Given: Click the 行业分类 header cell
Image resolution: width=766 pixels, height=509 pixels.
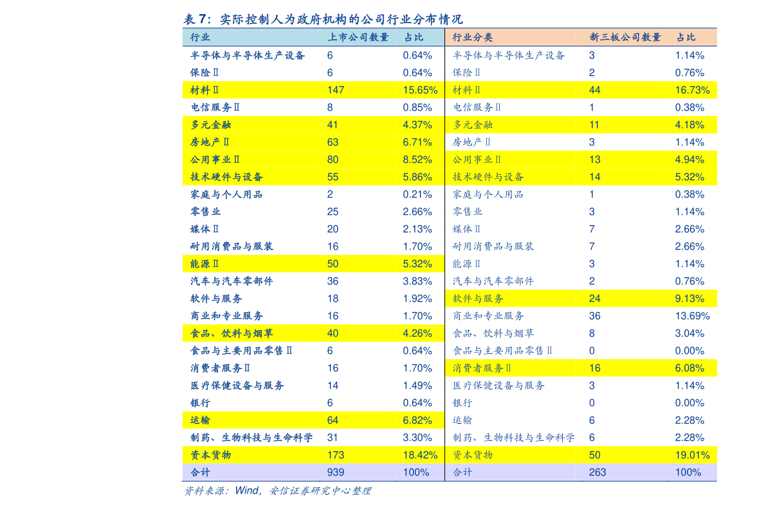Looking at the screenshot, I should tap(473, 37).
